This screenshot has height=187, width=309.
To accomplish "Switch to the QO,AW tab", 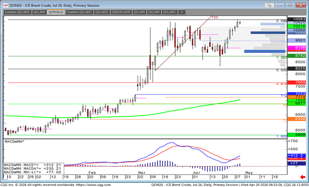I will click(x=38, y=12).
